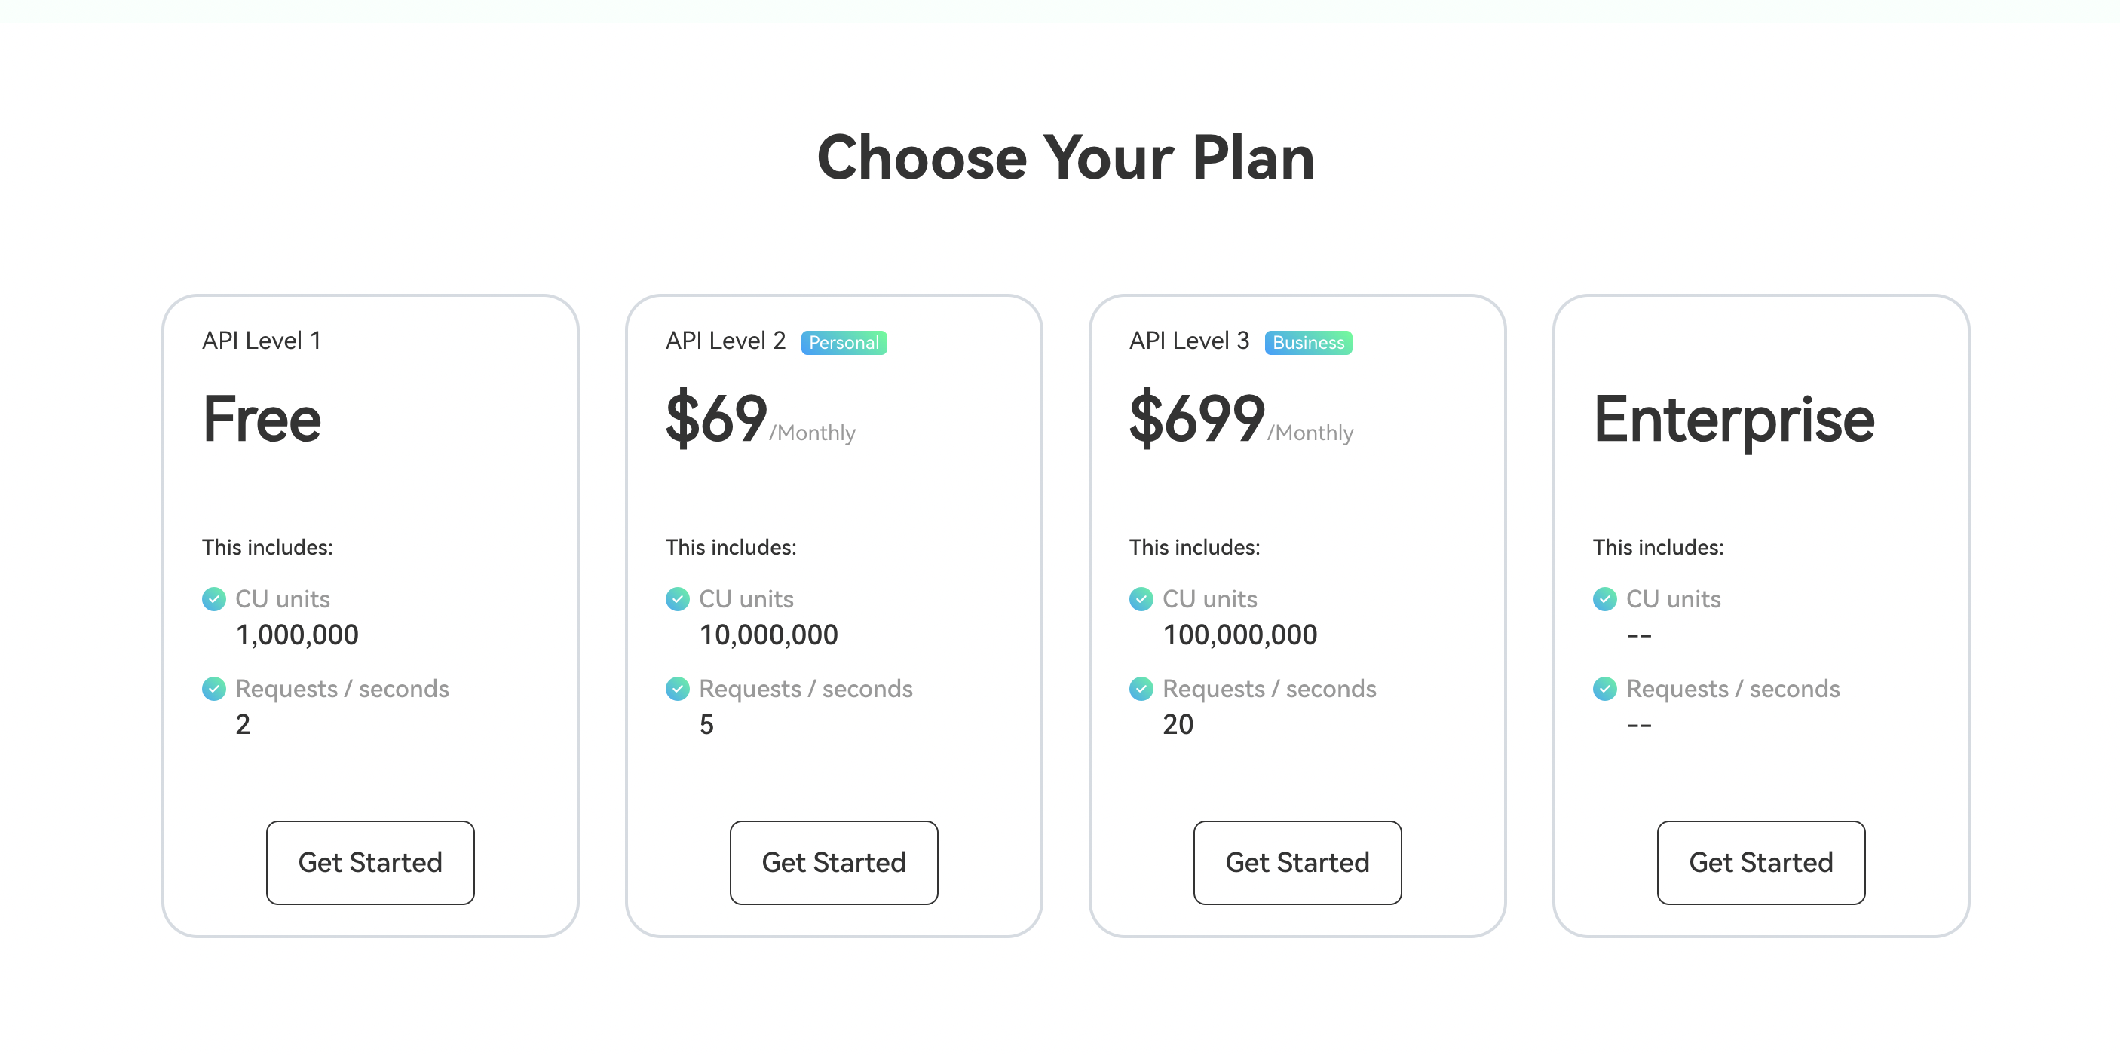This screenshot has width=2120, height=1055.
Task: Click the Enterprise plan title
Action: pos(1733,420)
